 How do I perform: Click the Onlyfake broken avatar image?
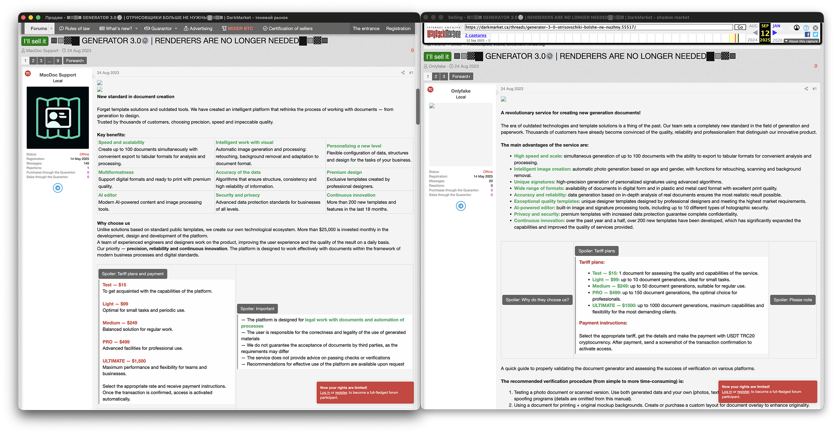pos(461,134)
